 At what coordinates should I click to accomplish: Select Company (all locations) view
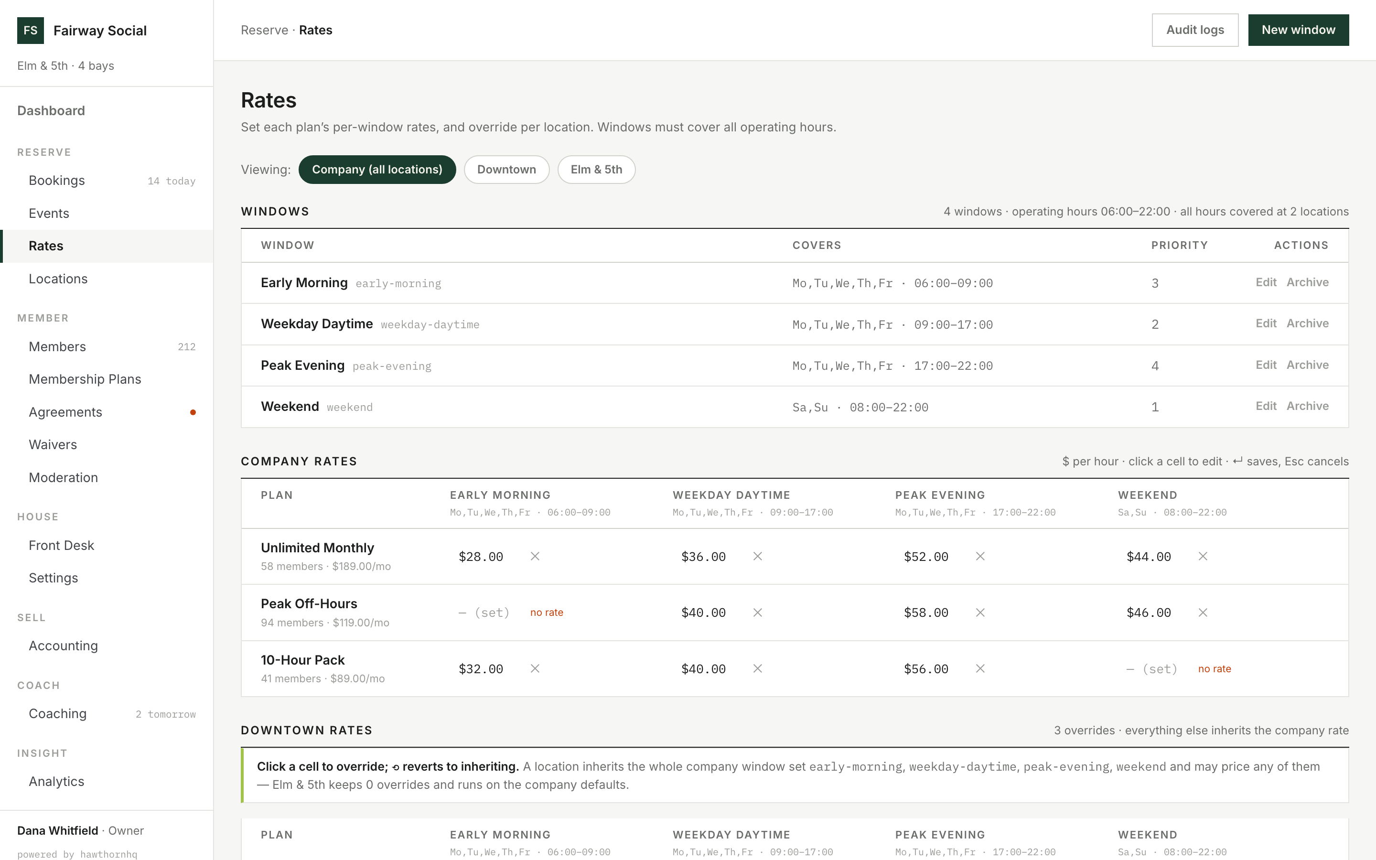tap(377, 170)
